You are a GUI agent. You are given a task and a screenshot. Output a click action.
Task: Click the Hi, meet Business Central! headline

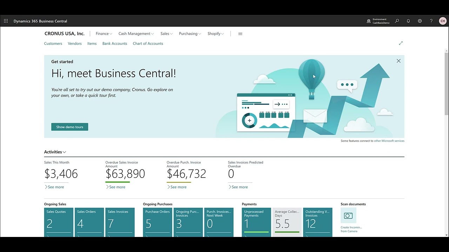114,73
